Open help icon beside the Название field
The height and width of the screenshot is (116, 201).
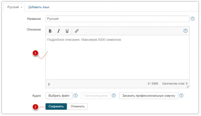192,19
